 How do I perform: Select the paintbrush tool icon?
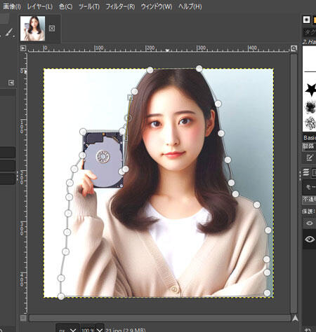pyautogui.click(x=10, y=32)
